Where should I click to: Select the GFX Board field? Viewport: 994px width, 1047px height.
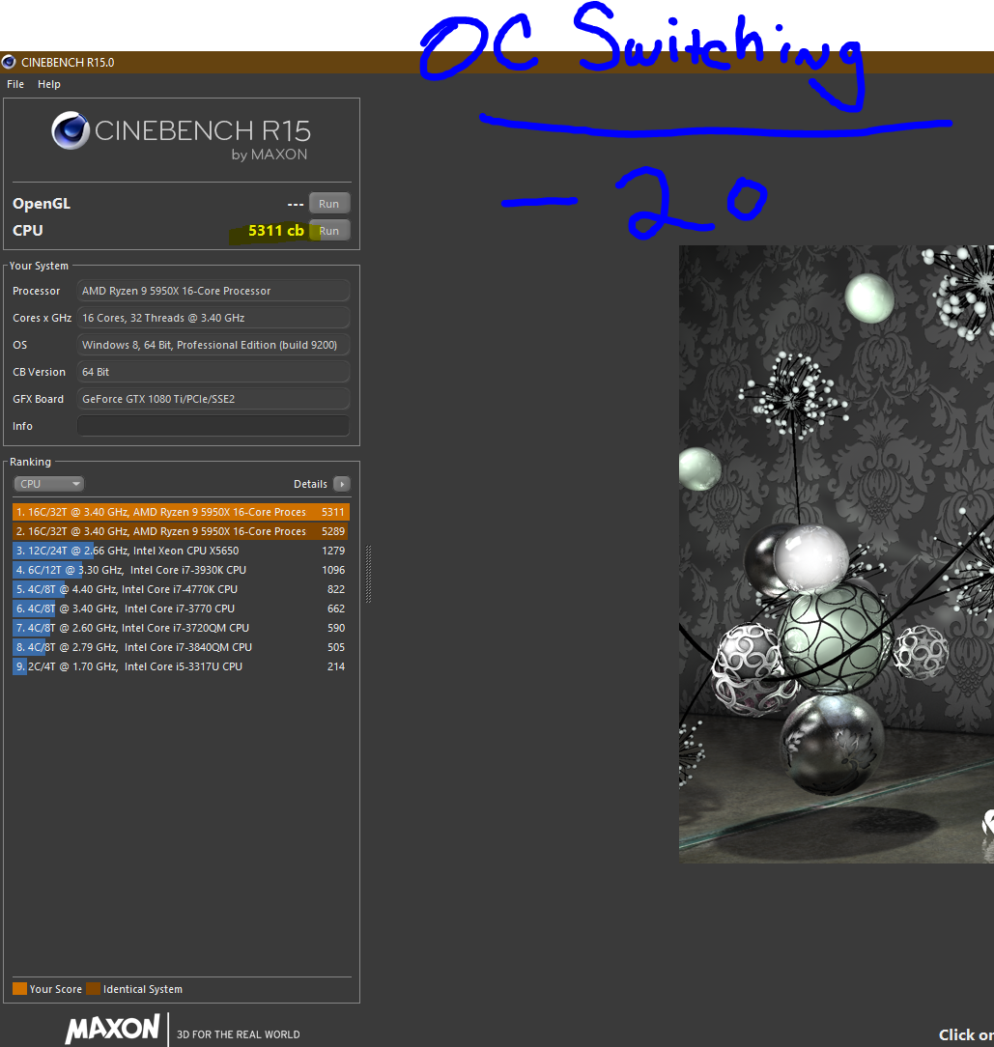[213, 399]
